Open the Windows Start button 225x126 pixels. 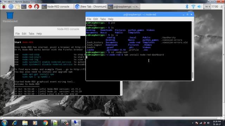click(x=5, y=123)
